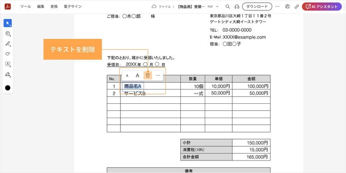Open search magnifier in top bar
The height and width of the screenshot is (173, 346).
(x=228, y=6)
